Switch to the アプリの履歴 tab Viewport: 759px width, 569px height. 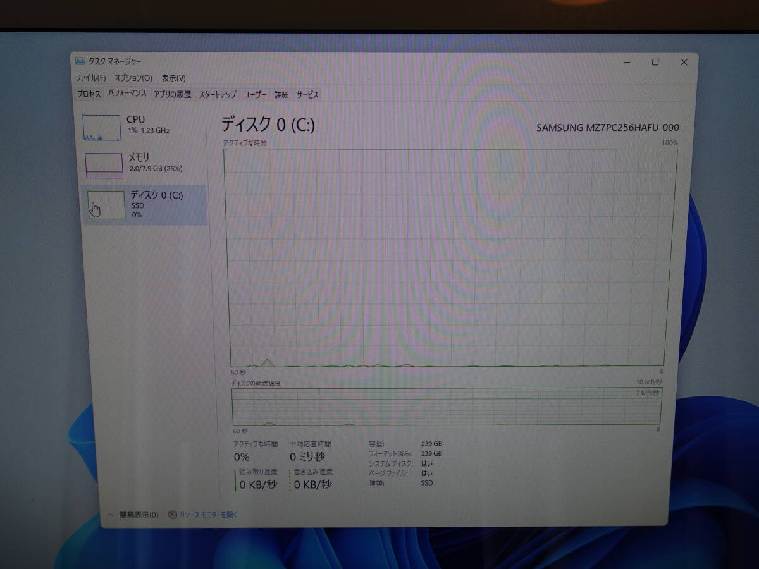172,94
